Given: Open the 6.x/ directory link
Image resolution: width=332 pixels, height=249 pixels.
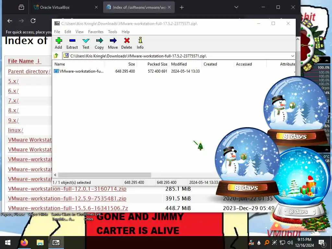Looking at the screenshot, I should point(13,91).
